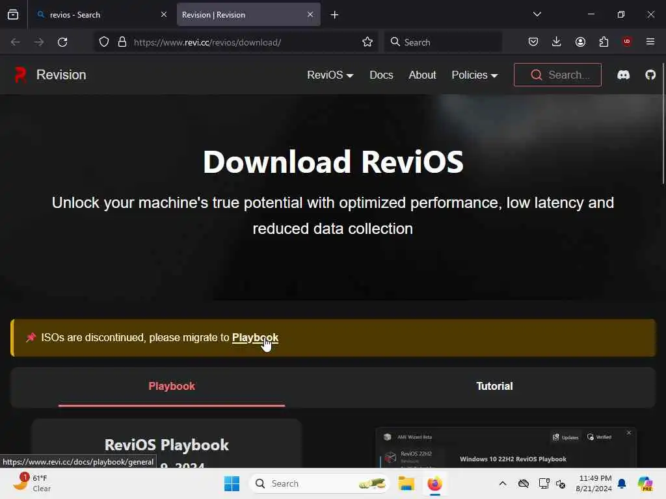Switch to the Tutorial tab
Image resolution: width=666 pixels, height=499 pixels.
494,386
